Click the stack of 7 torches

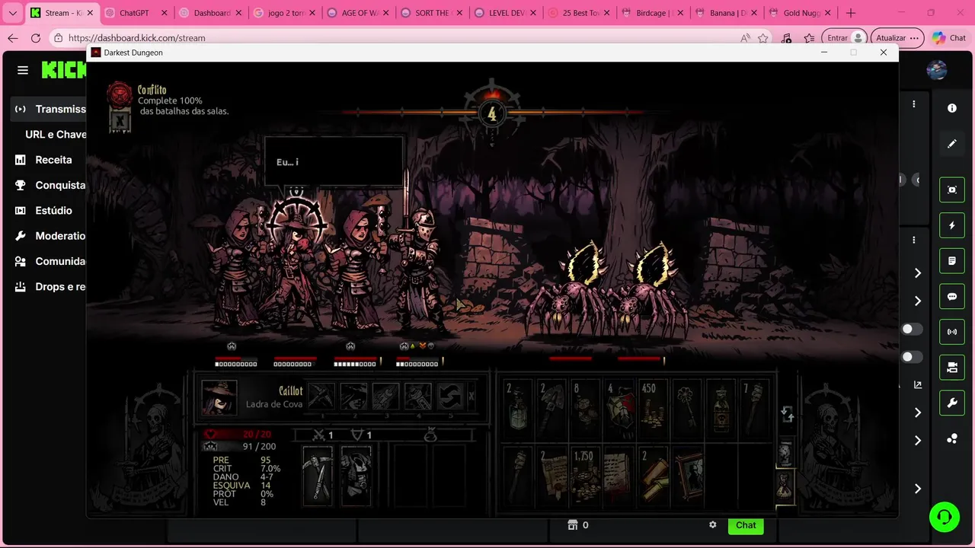pyautogui.click(x=756, y=409)
